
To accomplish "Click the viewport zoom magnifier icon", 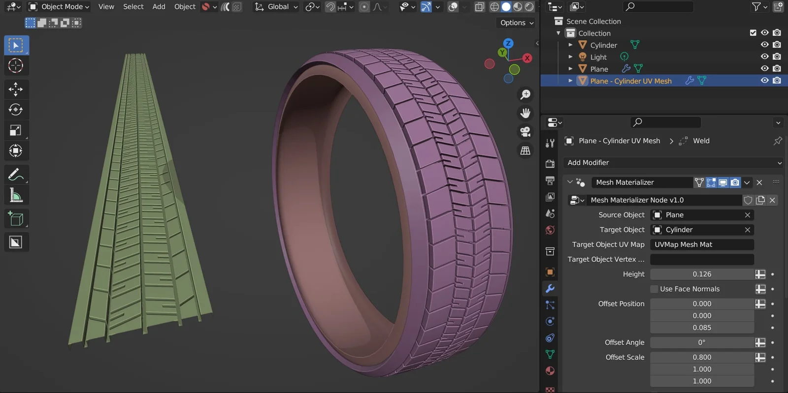I will [x=525, y=94].
